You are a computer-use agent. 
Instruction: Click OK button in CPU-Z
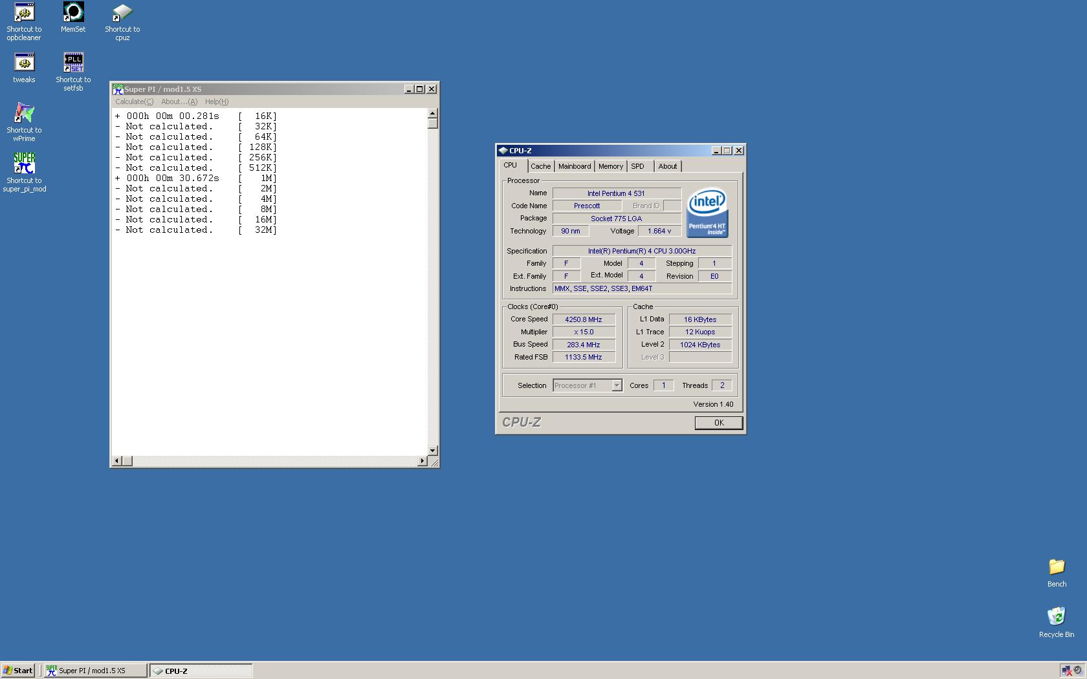[719, 423]
